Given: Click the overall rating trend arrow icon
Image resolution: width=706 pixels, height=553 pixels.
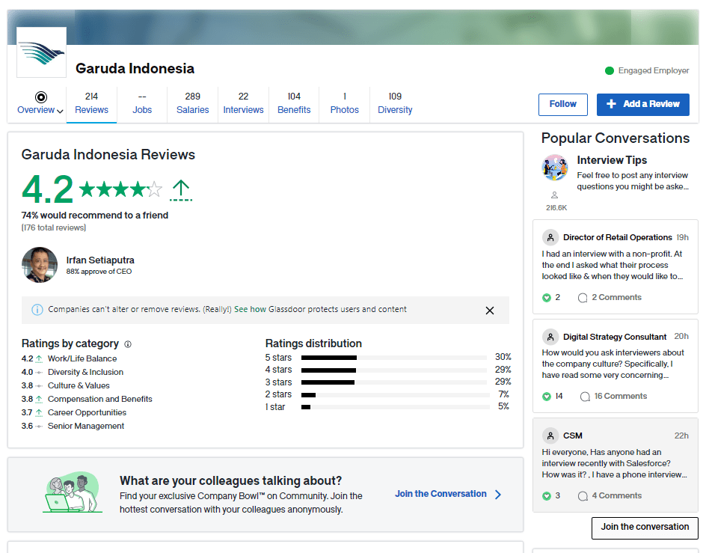Looking at the screenshot, I should 181,190.
